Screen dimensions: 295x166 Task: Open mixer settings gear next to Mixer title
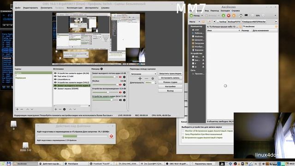(x=101, y=69)
